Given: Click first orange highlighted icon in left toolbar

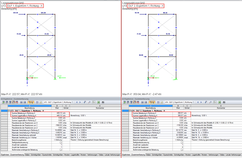Looking at the screenshot, I should (29, 102).
